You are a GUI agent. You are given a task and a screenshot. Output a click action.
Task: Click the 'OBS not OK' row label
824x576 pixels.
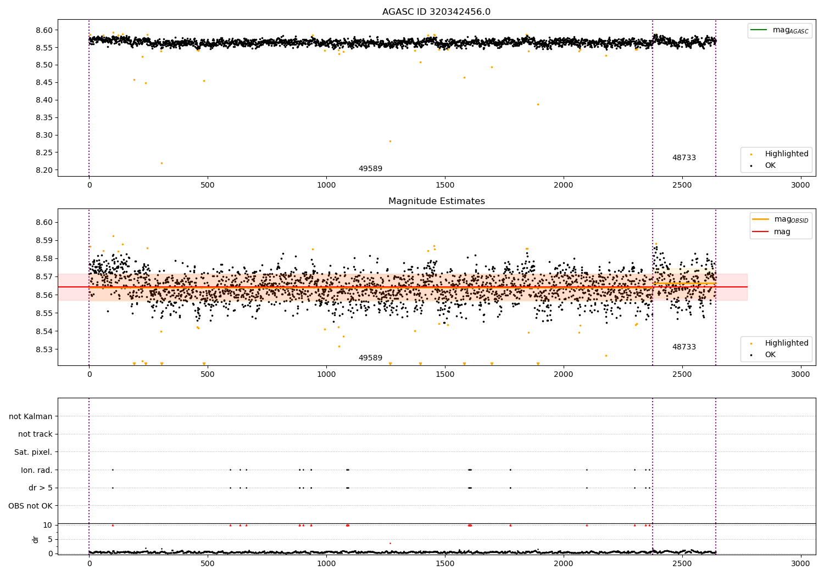tap(30, 506)
